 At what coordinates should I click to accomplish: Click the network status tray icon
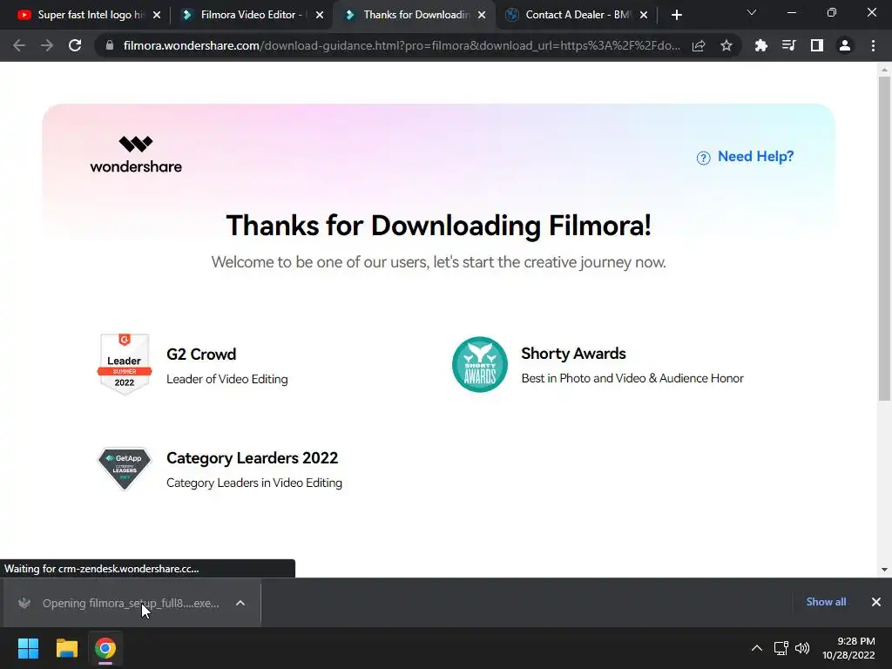[781, 648]
